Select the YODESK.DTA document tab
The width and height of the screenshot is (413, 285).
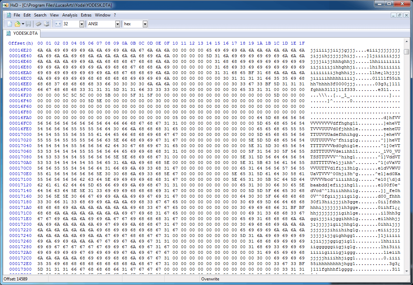coord(23,34)
